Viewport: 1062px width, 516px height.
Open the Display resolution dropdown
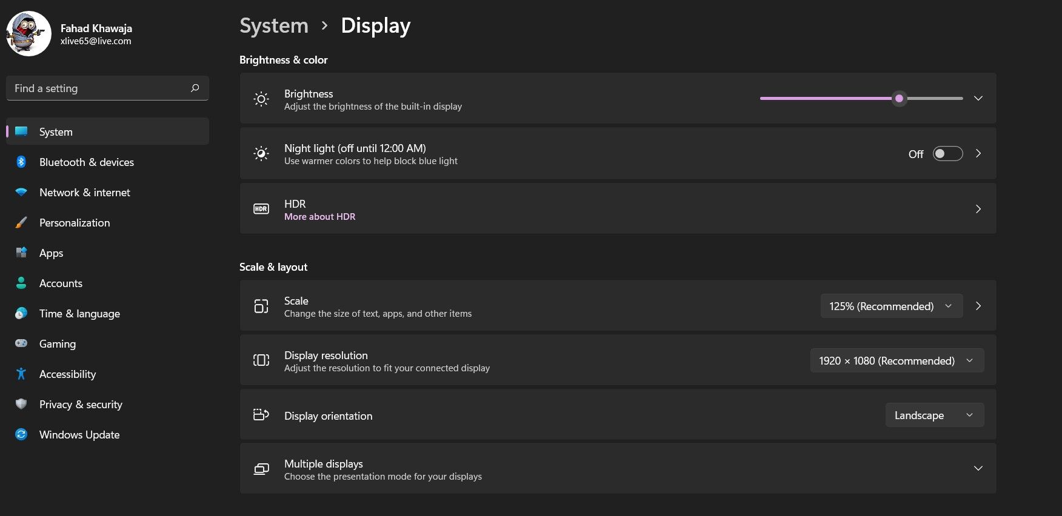(x=897, y=360)
